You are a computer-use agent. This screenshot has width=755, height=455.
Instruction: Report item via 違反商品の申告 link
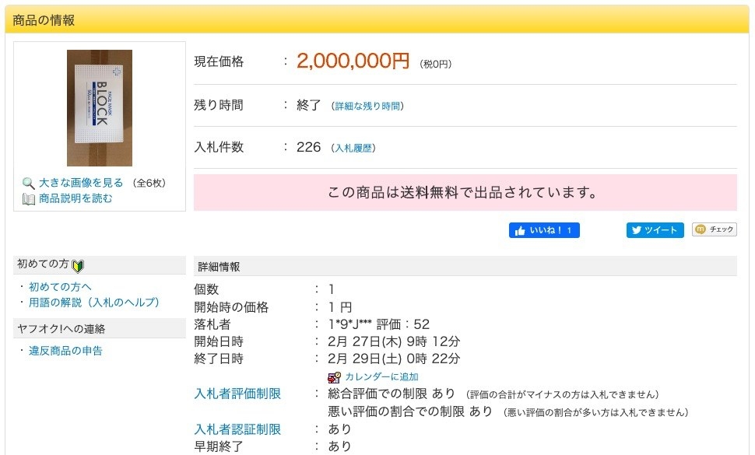65,351
